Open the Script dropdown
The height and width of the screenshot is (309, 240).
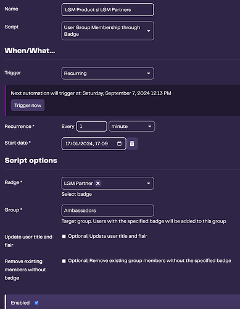107,31
